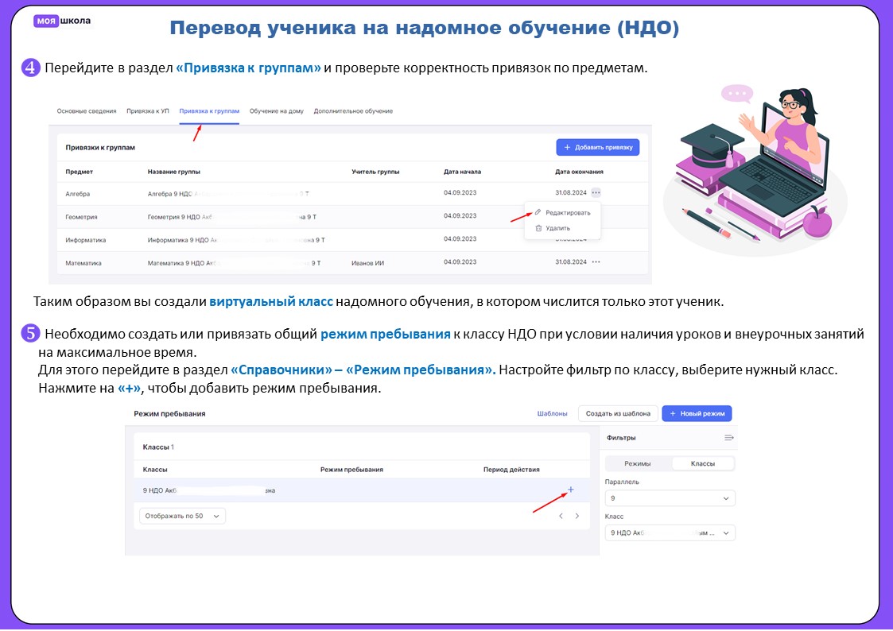
Task: Collapse the Фильтры panel icon
Action: (728, 438)
